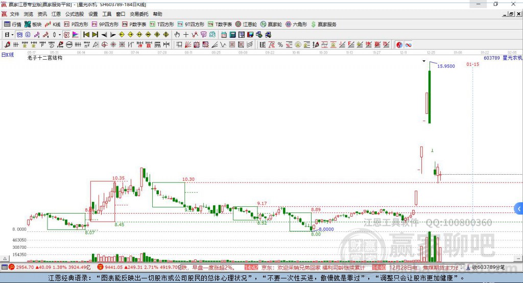Click the 收603789分笔 status entry
Screen dimensions: 523x283
tap(486, 267)
